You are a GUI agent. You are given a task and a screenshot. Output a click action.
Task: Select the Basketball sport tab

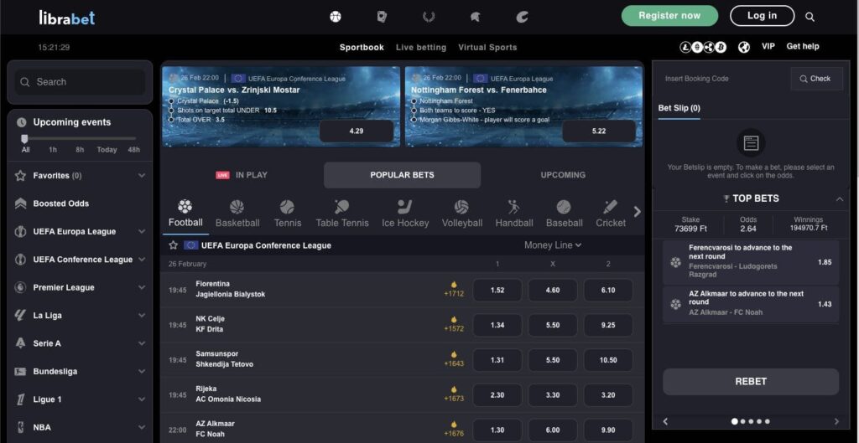[237, 214]
